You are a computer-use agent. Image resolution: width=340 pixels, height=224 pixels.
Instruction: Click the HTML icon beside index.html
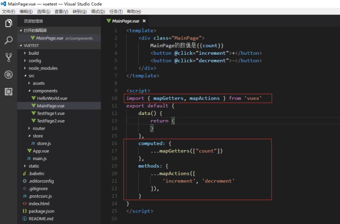(25, 204)
